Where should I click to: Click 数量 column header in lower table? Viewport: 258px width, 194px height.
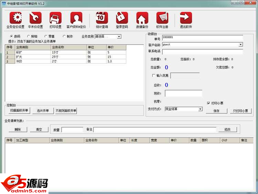pyautogui.click(x=195, y=140)
